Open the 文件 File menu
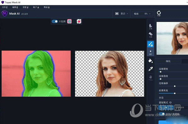 (5, 7)
